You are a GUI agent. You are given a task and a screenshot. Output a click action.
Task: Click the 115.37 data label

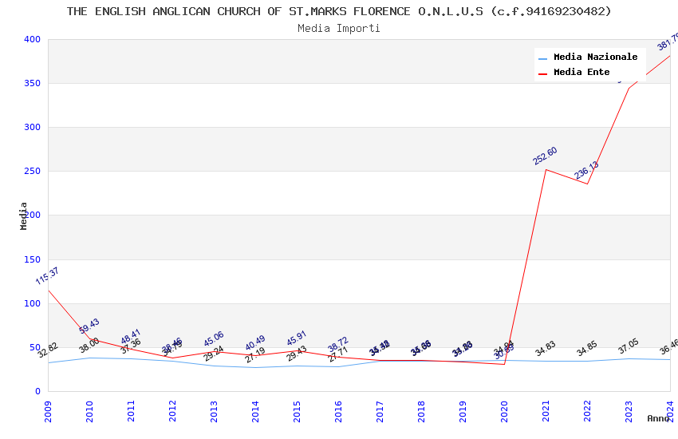coord(47,276)
